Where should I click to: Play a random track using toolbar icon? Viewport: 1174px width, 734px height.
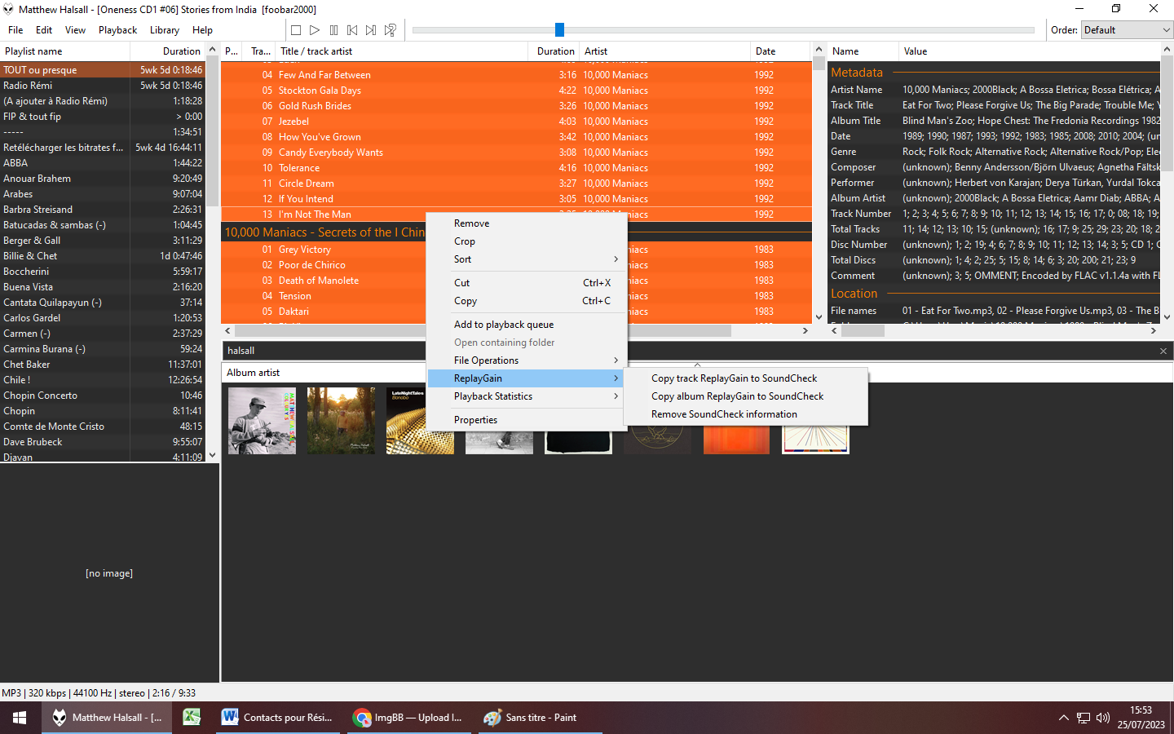click(391, 30)
